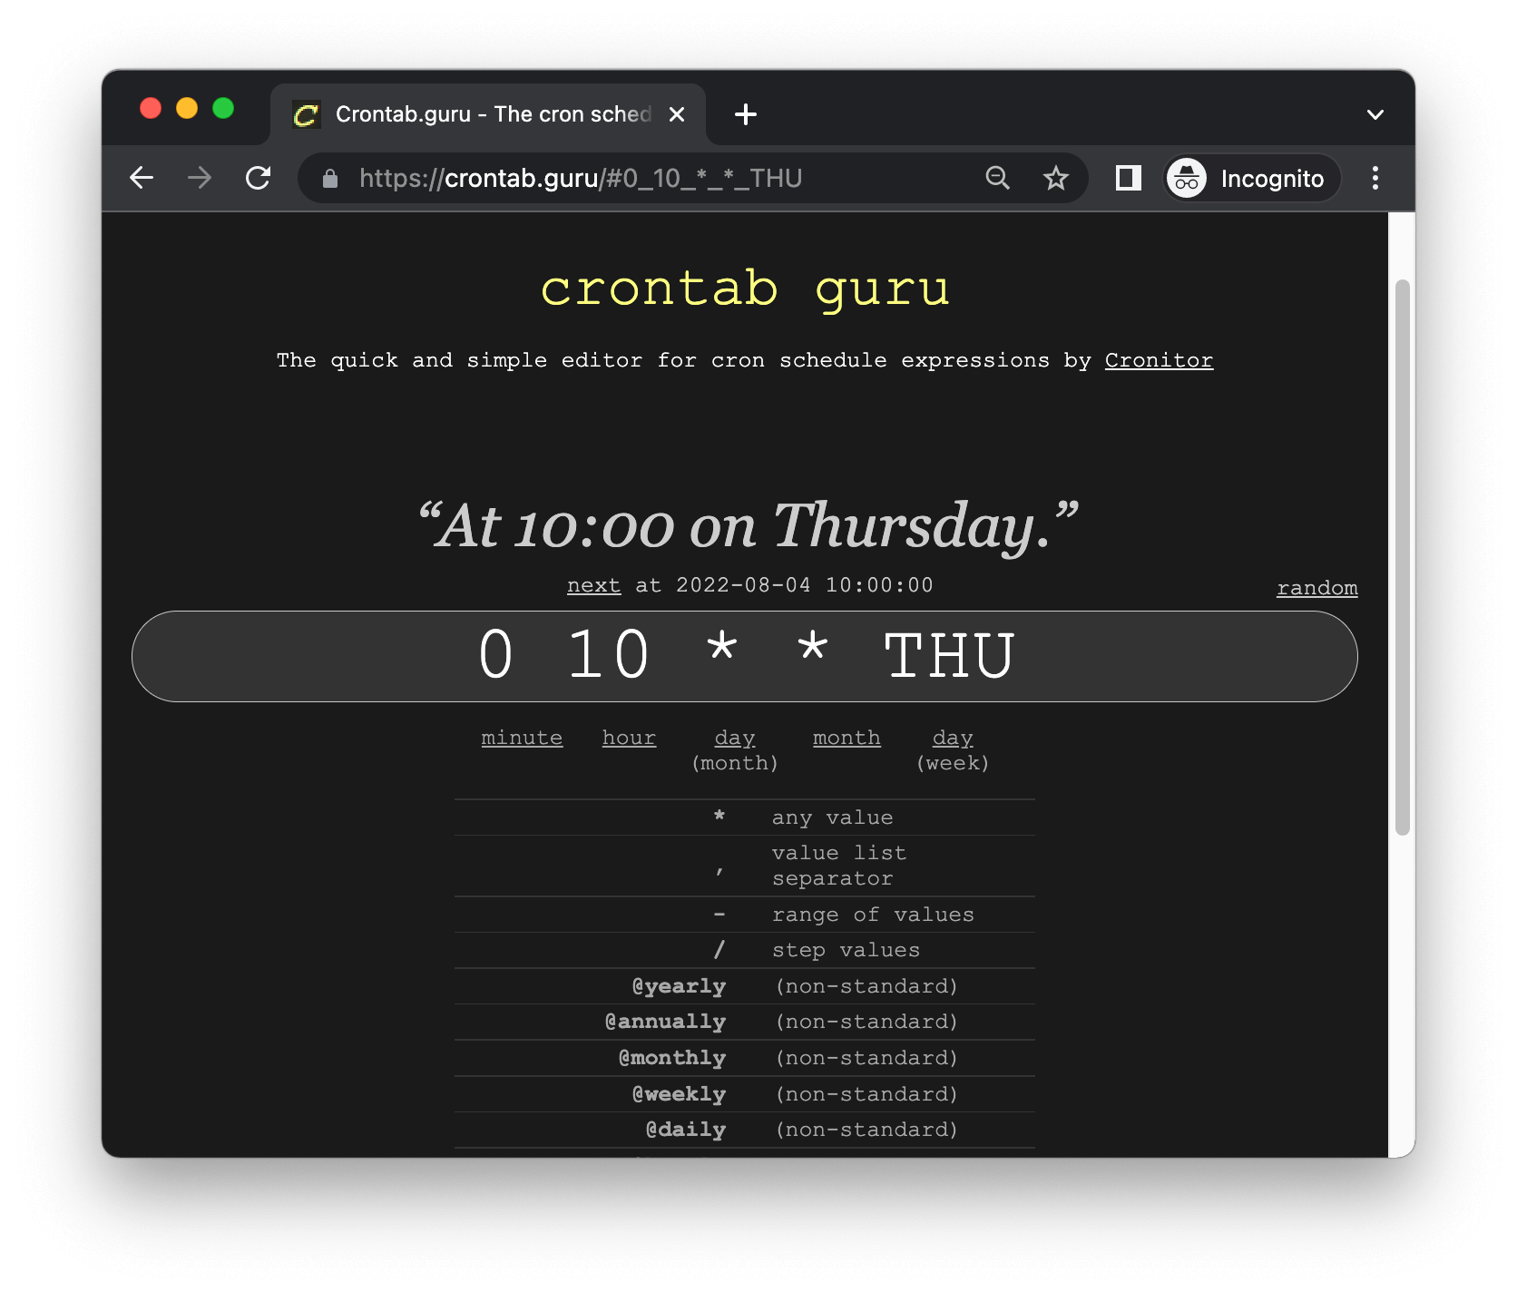Click the browser forward arrow

[x=200, y=178]
